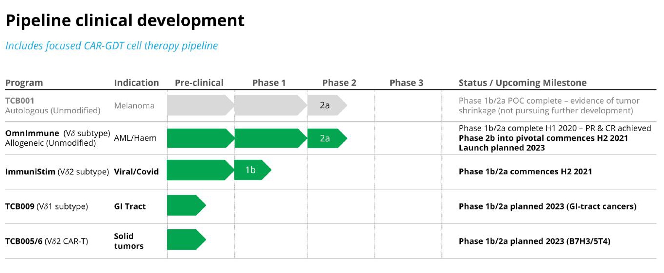
Task: Select OmnImmune's green Phase 1 arrow
Action: coord(270,138)
